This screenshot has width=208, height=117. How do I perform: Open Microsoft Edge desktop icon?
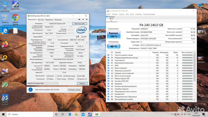click(x=5, y=33)
